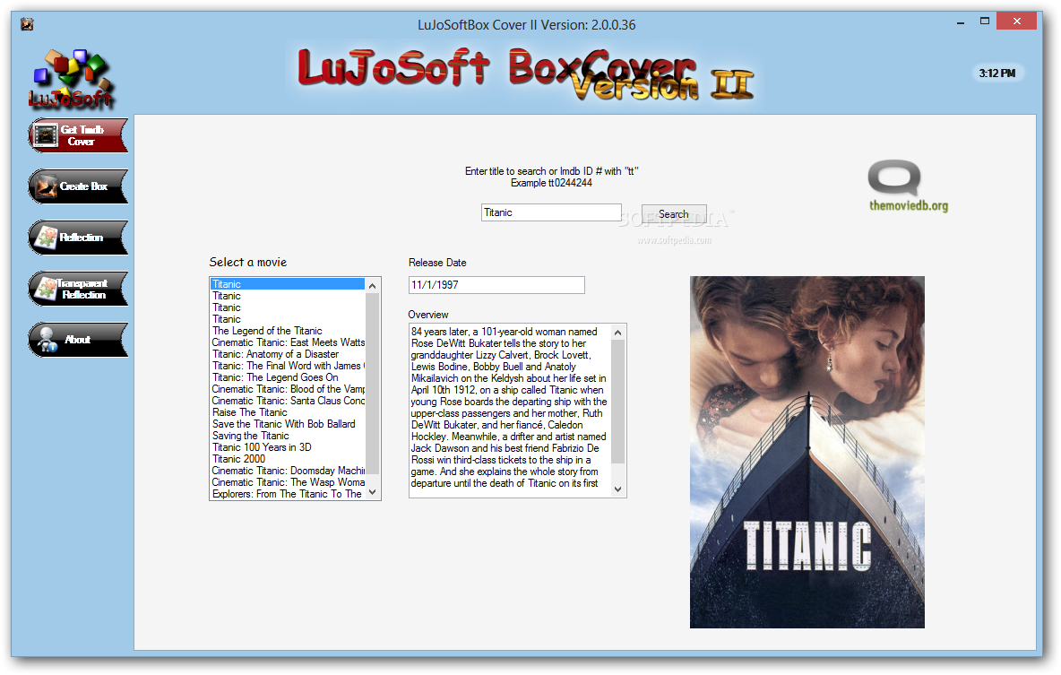Click the overview scroll-down arrow
The width and height of the screenshot is (1061, 675).
[617, 489]
